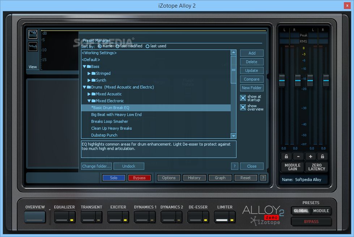Toggle the right lock icon under the meters
The height and width of the screenshot is (237, 354).
[x=323, y=156]
